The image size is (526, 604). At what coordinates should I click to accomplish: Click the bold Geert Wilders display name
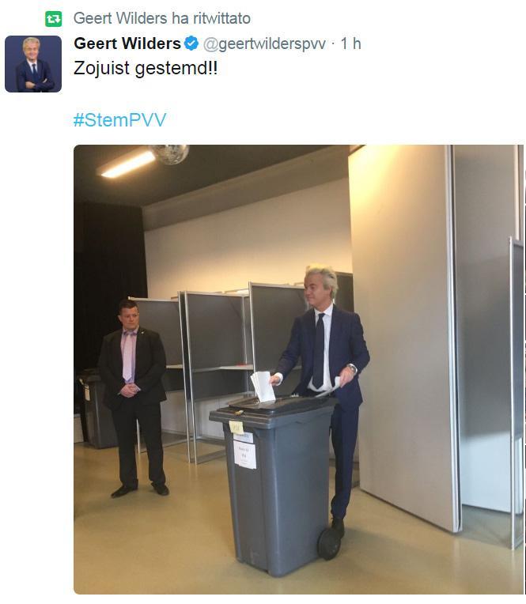pos(127,43)
